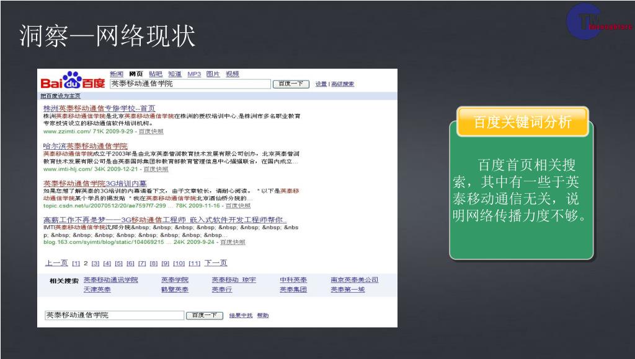Go to results page [1]
Viewport: 635px width, 359px height.
coord(76,264)
